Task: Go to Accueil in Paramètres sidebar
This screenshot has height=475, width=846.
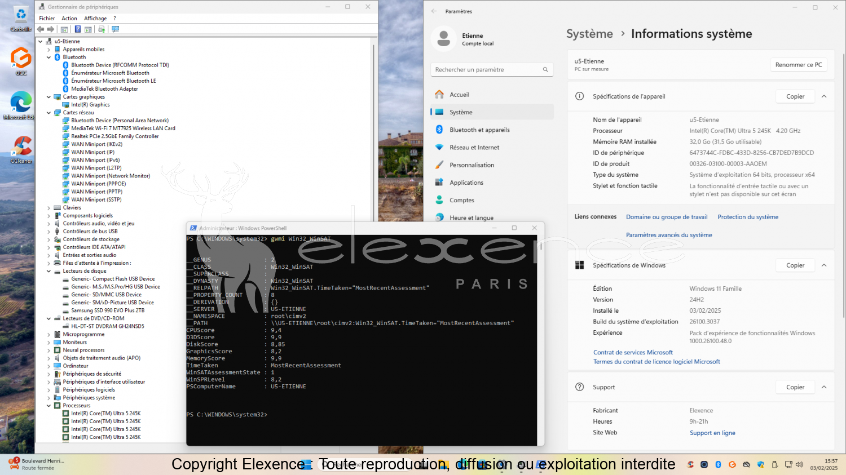Action: pos(492,95)
